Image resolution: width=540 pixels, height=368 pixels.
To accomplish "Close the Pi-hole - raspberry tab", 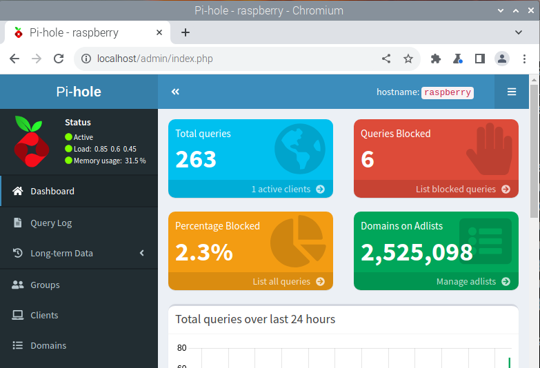I will (x=159, y=32).
